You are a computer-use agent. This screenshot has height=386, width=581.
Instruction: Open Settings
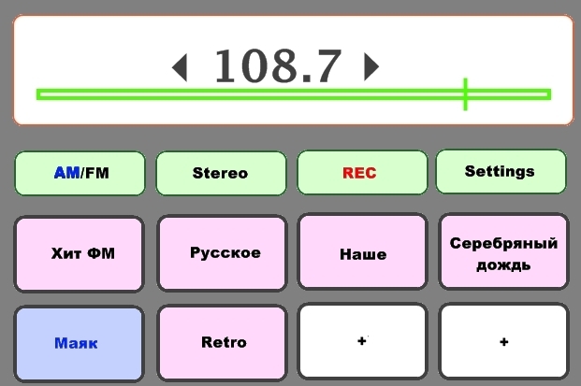[x=500, y=172]
